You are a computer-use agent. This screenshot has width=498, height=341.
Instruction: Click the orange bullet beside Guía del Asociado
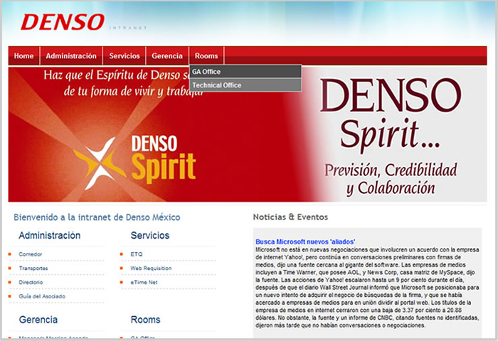coord(10,296)
